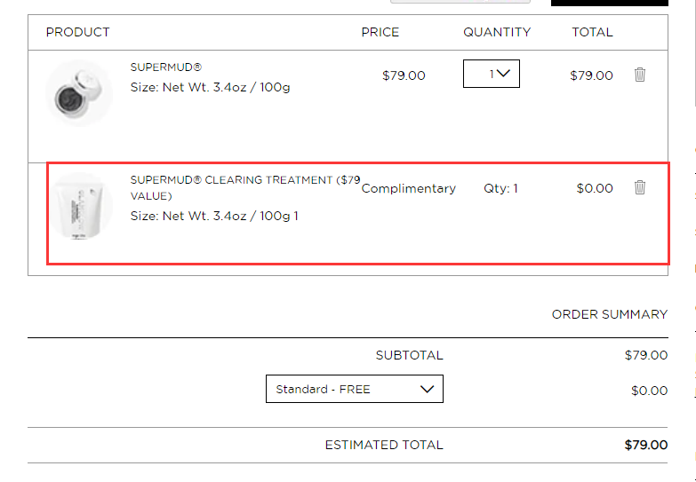Click the PRODUCT column header
The height and width of the screenshot is (482, 696).
coord(77,32)
